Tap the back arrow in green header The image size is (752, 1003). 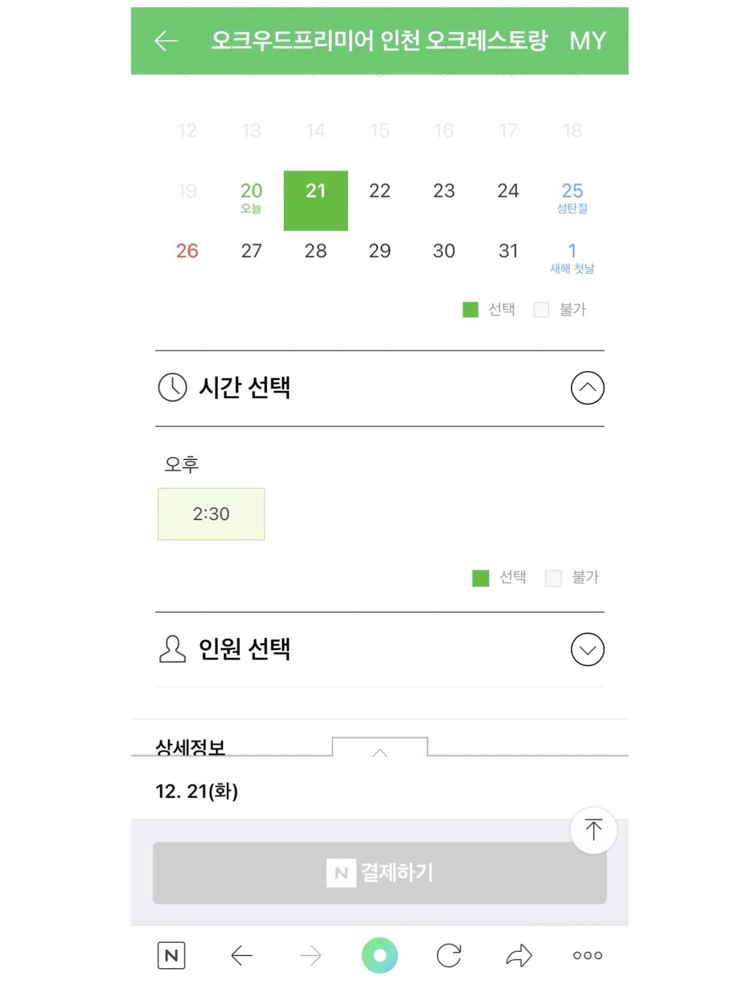pyautogui.click(x=166, y=41)
